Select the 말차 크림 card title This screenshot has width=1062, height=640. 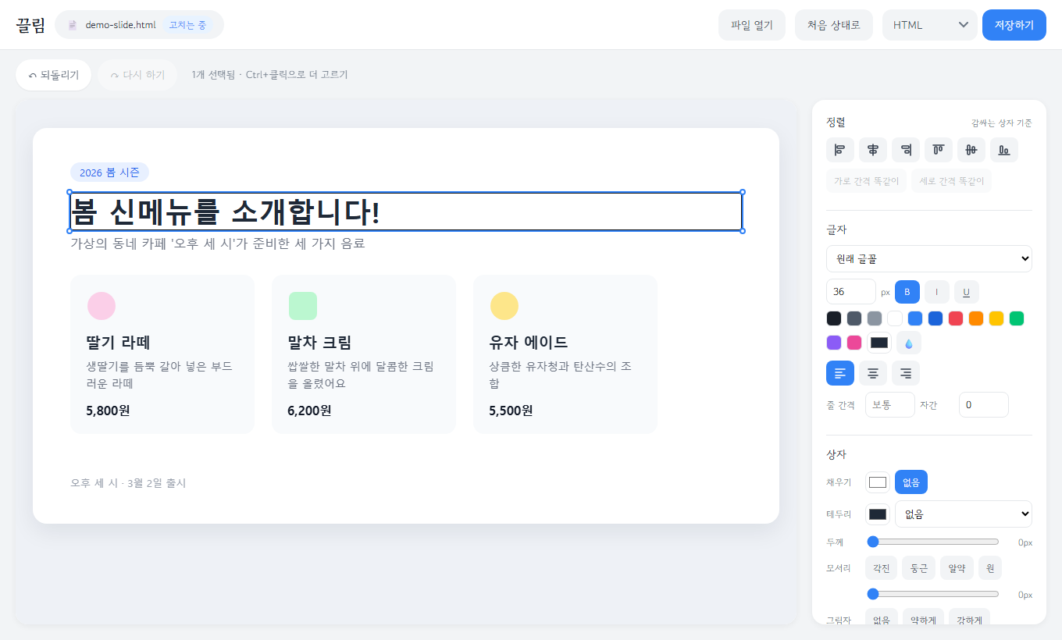pos(319,342)
